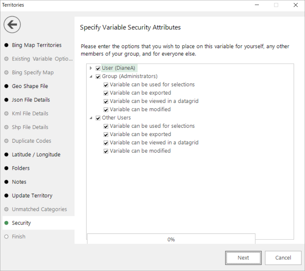The image size is (305, 271).
Task: Go to the Json File Details step
Action: pyautogui.click(x=31, y=100)
